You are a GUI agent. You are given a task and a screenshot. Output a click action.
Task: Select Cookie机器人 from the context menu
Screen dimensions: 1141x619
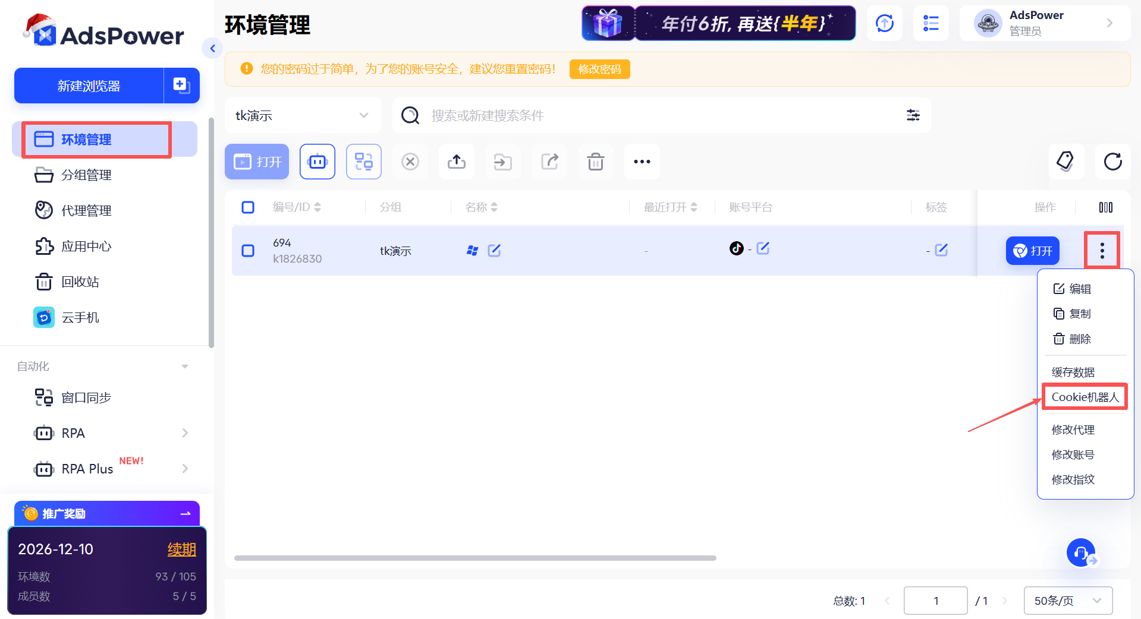1085,396
